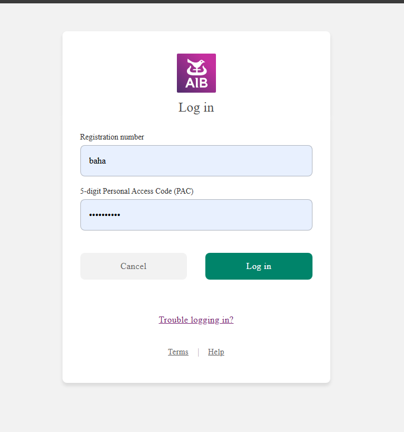The width and height of the screenshot is (404, 432).
Task: Click the masked dots in PAC field
Action: point(104,215)
